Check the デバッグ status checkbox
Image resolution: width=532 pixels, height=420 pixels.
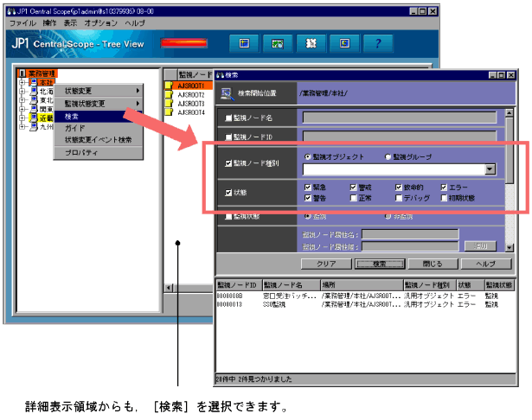399,198
